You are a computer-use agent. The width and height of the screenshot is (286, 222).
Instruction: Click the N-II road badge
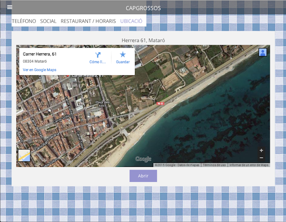click(160, 103)
